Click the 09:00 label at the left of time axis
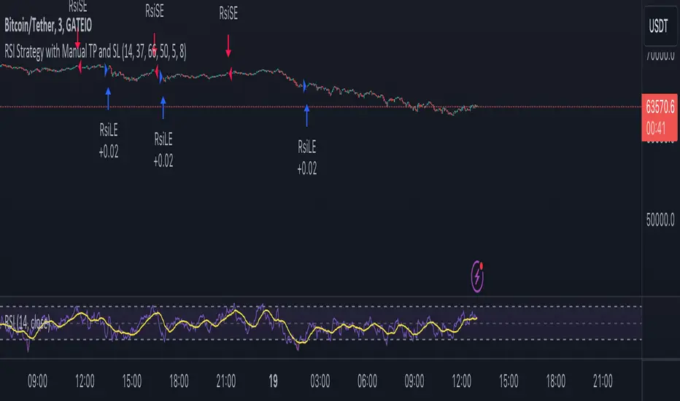 pos(37,381)
